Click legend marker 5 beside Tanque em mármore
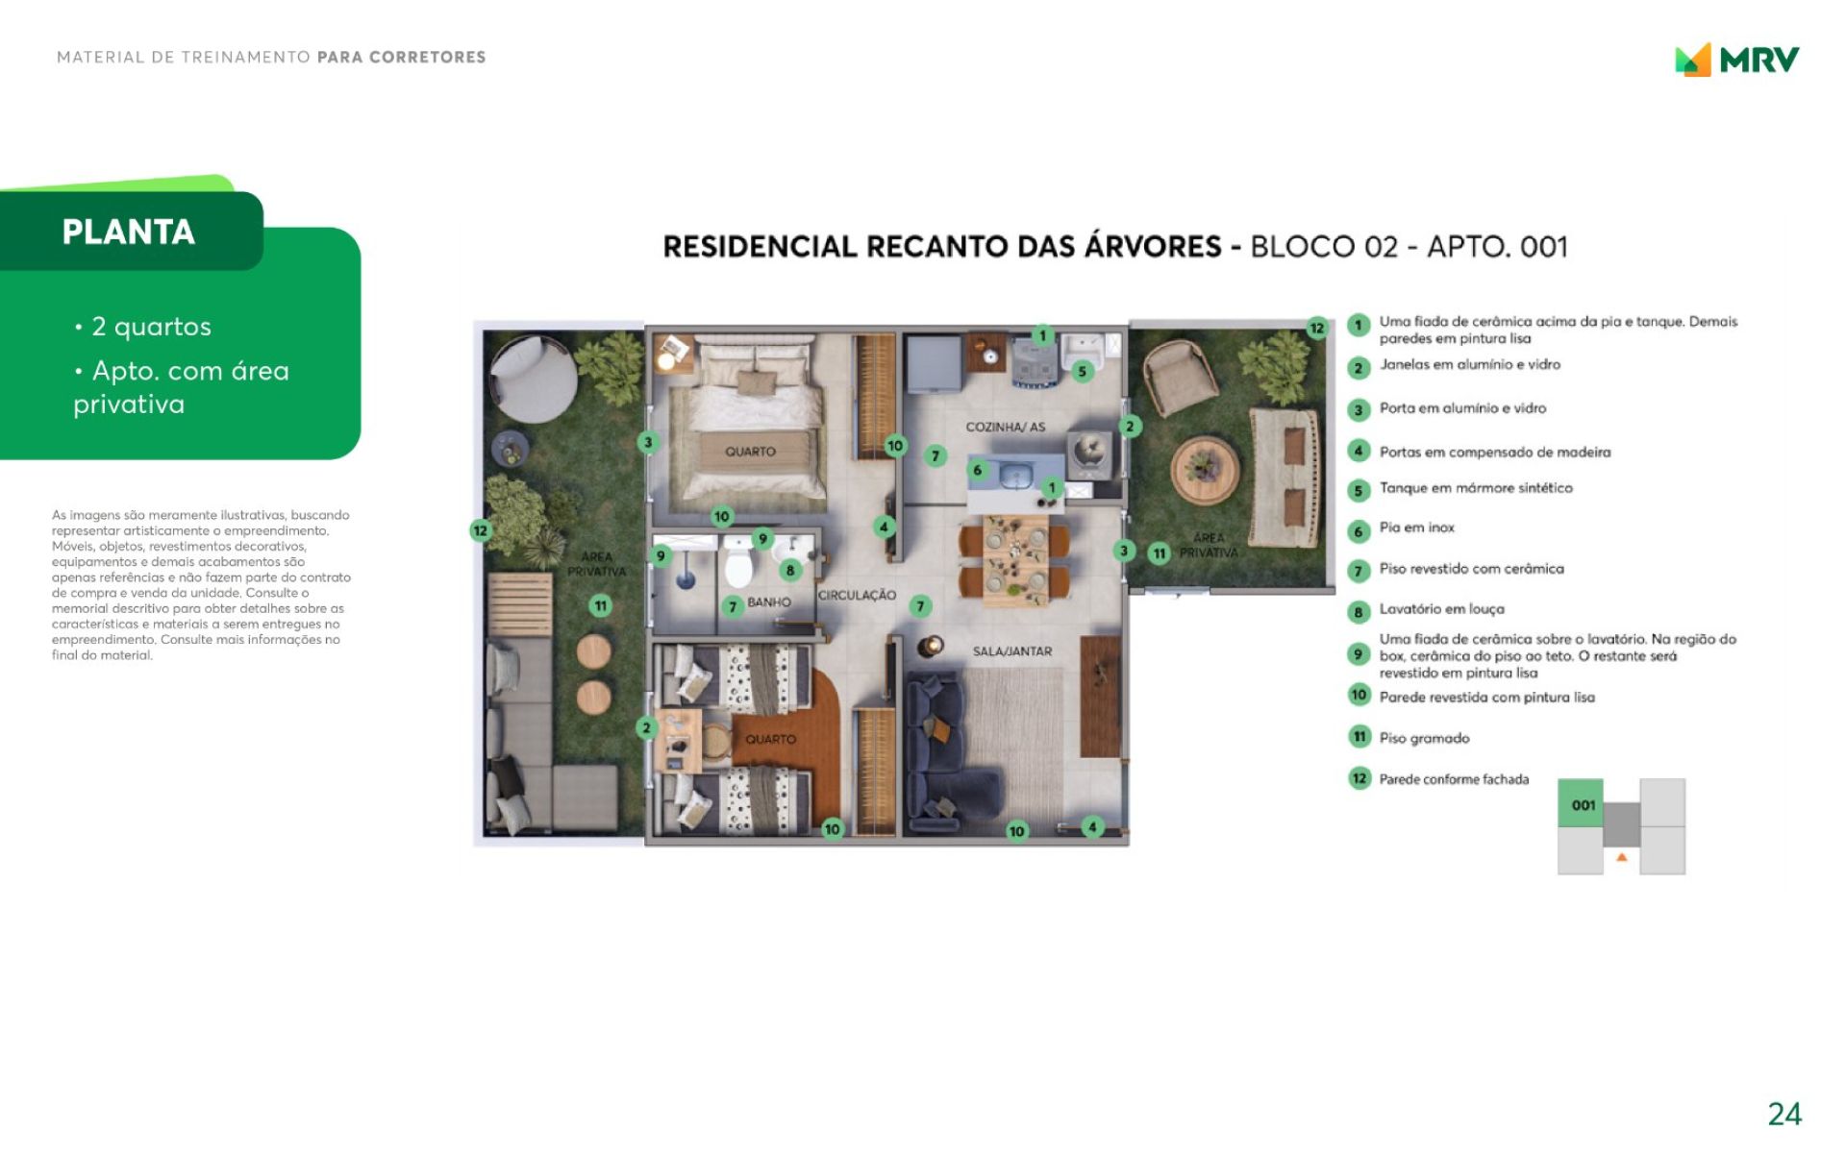The height and width of the screenshot is (1153, 1846). pyautogui.click(x=1358, y=490)
